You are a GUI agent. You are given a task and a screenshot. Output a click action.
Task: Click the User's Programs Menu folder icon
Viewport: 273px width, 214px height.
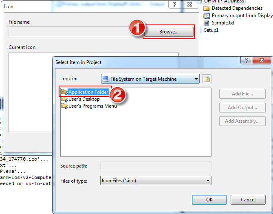click(x=64, y=106)
